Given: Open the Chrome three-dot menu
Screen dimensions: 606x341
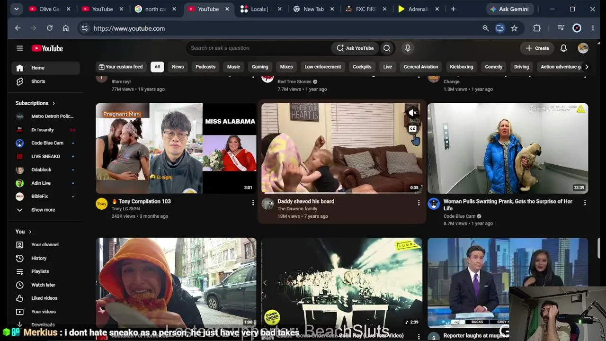Looking at the screenshot, I should click(593, 28).
